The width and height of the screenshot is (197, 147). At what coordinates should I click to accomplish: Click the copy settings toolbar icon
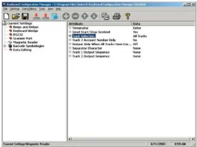[105, 16]
